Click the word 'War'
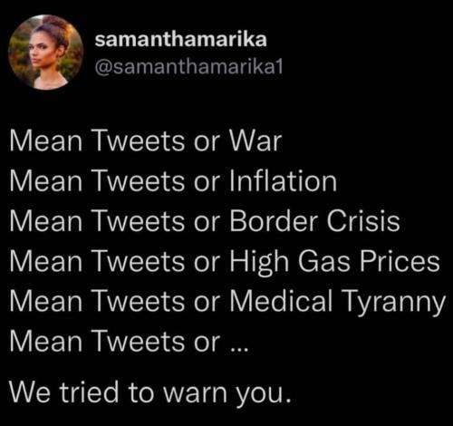This screenshot has width=453, height=426. [x=256, y=141]
